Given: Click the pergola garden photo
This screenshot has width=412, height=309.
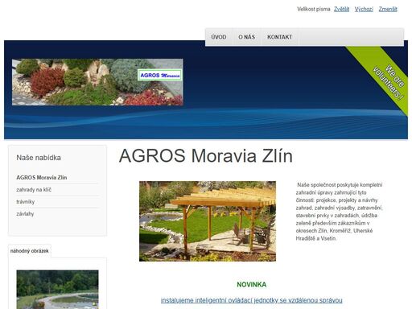Looking at the screenshot, I should pos(208,221).
